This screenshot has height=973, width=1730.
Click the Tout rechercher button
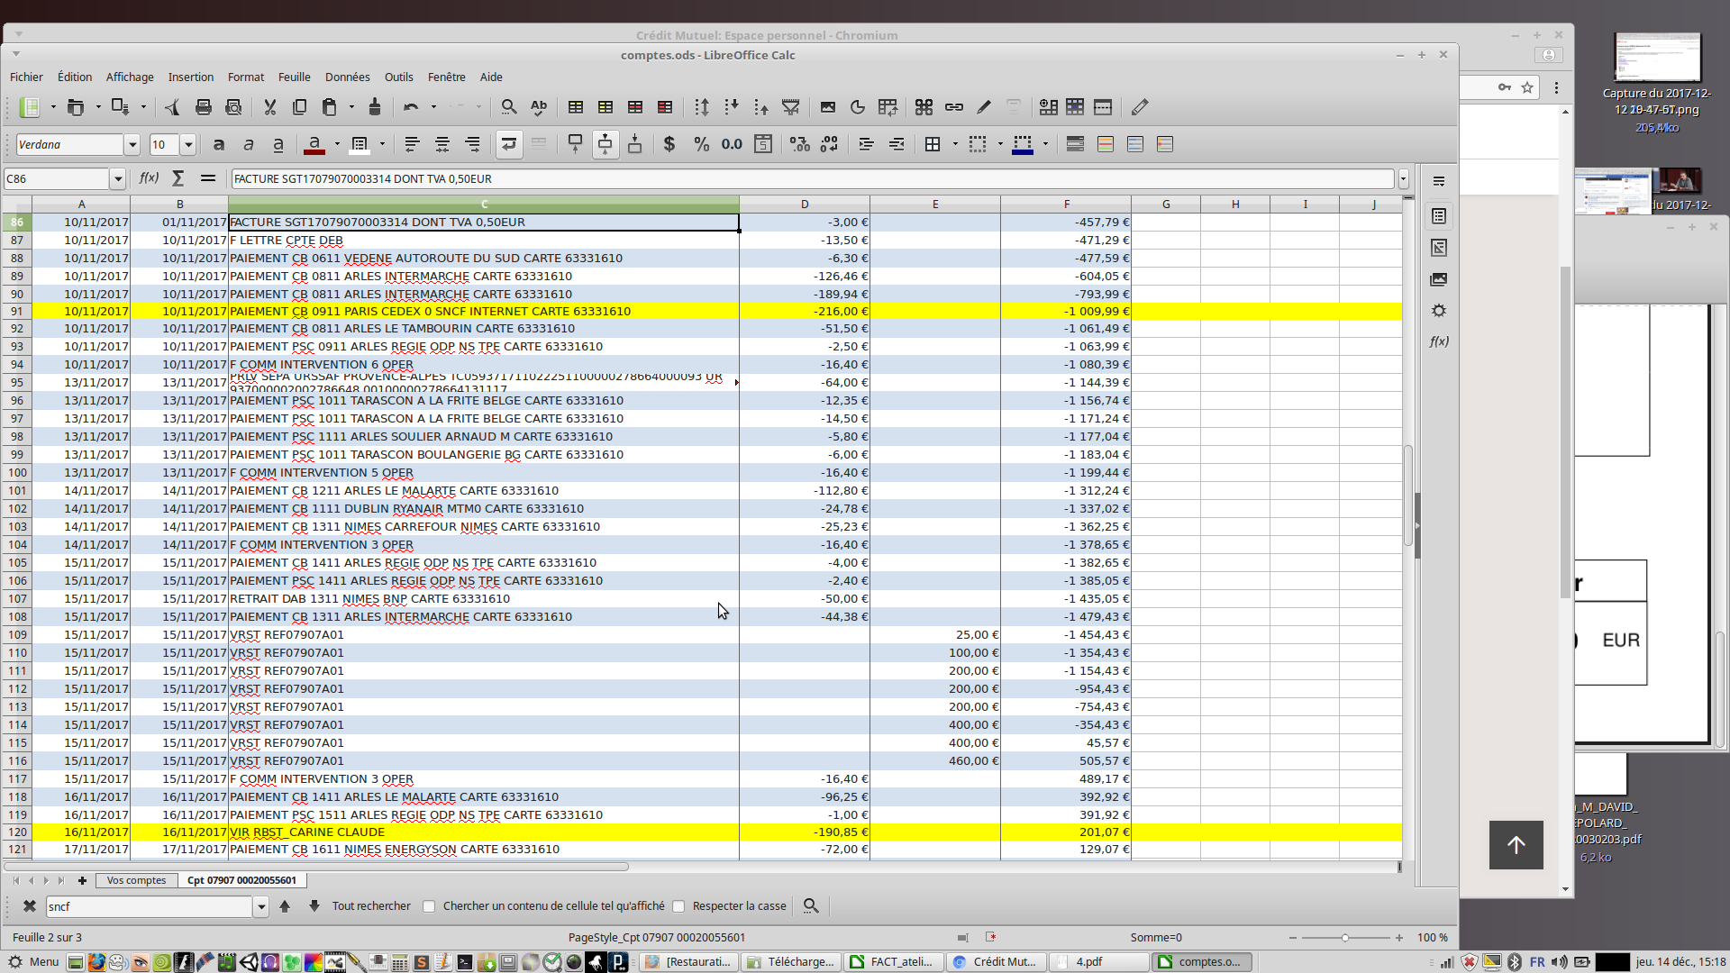coord(371,906)
